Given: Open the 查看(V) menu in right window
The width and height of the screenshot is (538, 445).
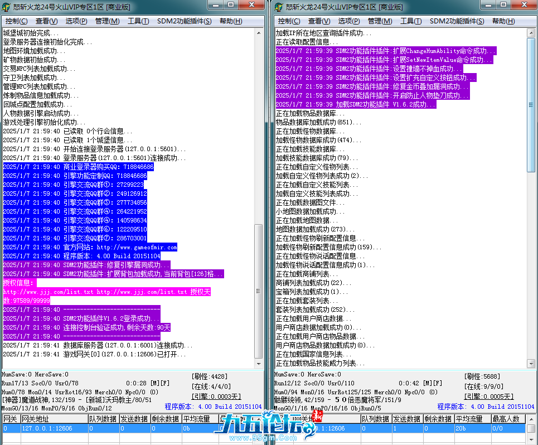Looking at the screenshot, I should point(319,21).
